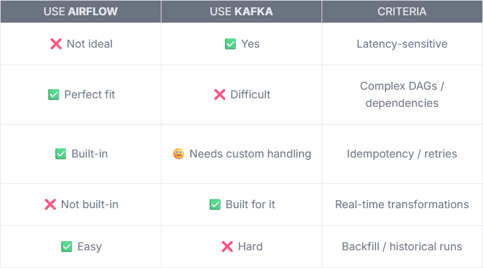Click the red cross next to "Difficult"
Image resolution: width=483 pixels, height=268 pixels.
(x=219, y=95)
